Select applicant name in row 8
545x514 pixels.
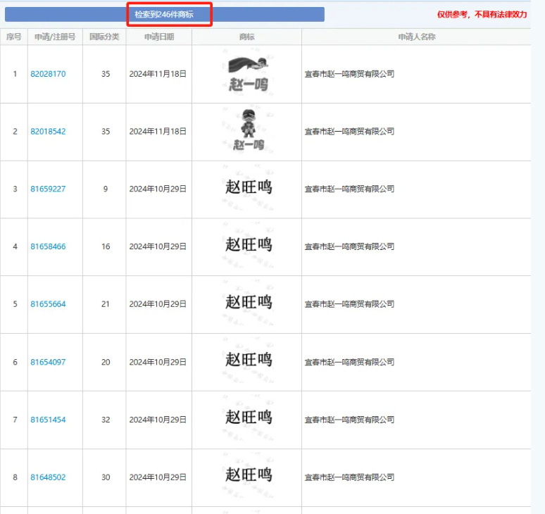[349, 477]
